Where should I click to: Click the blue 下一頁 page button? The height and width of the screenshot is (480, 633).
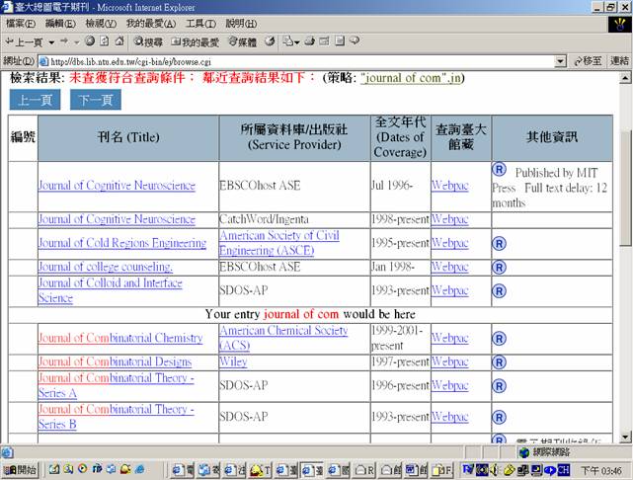(95, 100)
